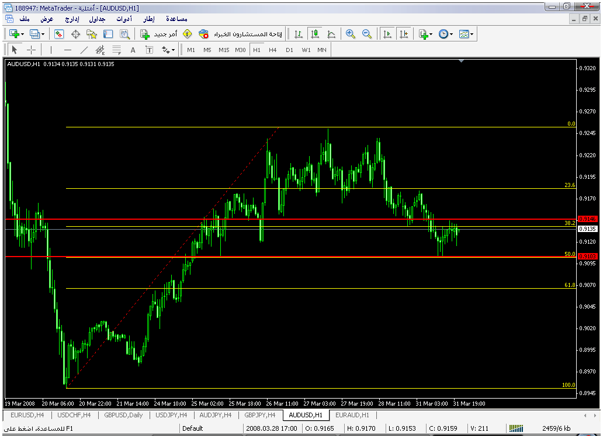Click the zoom out magnifier icon
The height and width of the screenshot is (436, 603).
(x=367, y=34)
